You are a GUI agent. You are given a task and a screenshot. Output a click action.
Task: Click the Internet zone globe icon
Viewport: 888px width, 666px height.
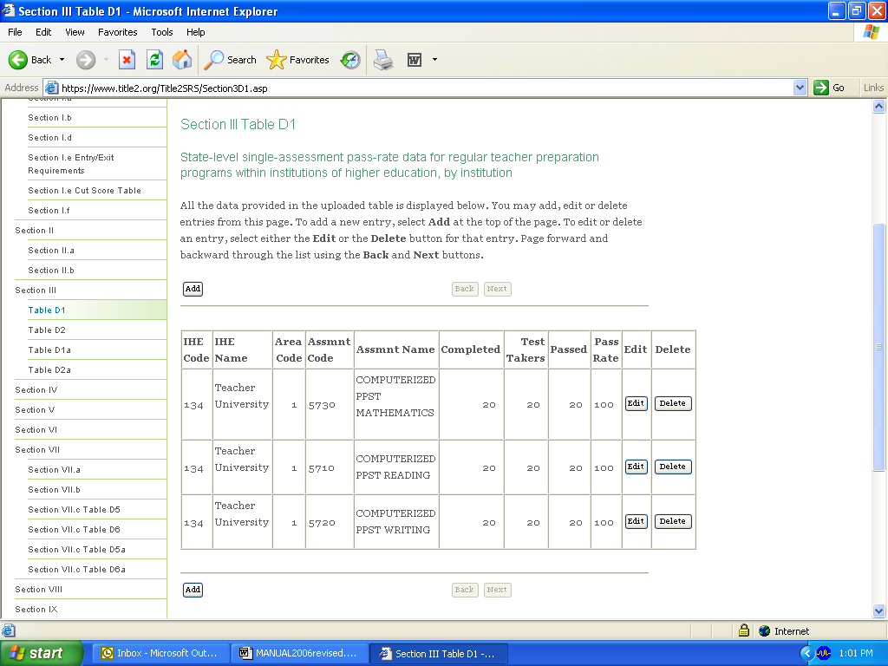point(765,630)
